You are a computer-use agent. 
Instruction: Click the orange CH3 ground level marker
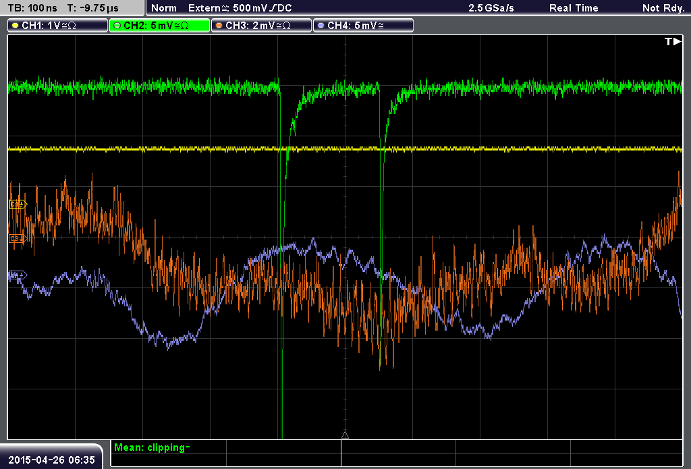coord(18,239)
